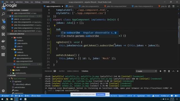180x101 pixels.
Task: Open the Explorer view in activity bar
Action: 3,8
